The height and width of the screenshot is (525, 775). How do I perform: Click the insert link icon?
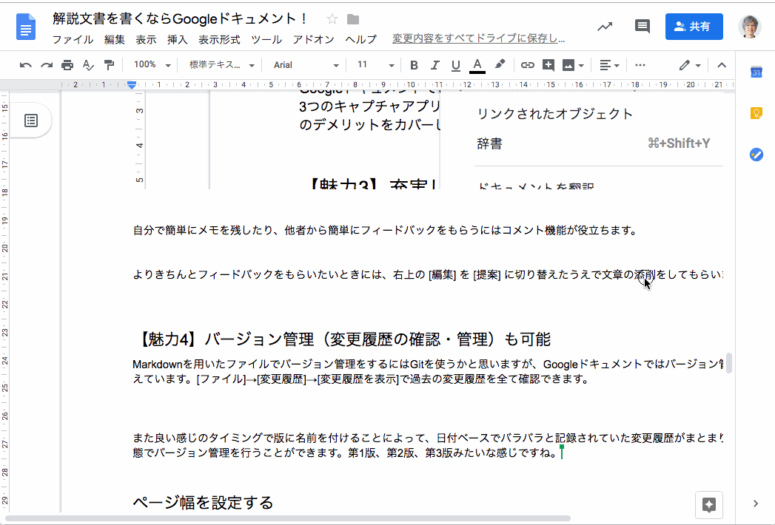(x=527, y=65)
